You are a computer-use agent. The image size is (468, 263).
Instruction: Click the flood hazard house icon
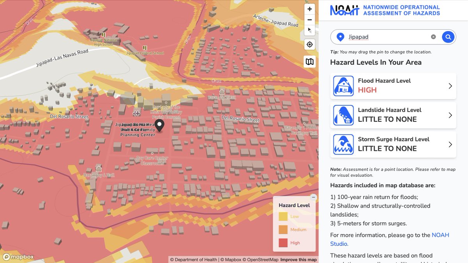(x=344, y=86)
